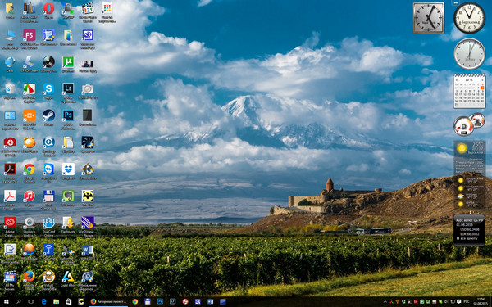Click the taskbar clock and date
Screen dimensions: 492x307
point(481,301)
